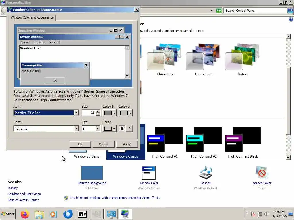Select the Windows 7 Basic theme
This screenshot has width=294, height=220.
(x=87, y=156)
